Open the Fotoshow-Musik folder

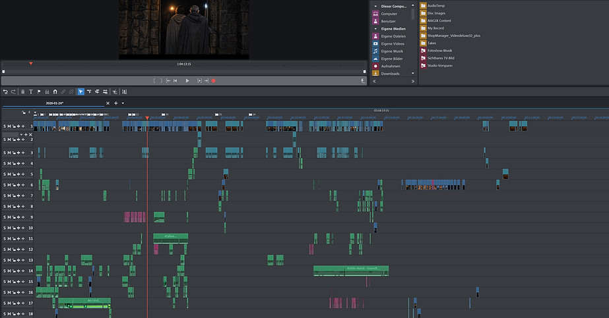point(437,51)
